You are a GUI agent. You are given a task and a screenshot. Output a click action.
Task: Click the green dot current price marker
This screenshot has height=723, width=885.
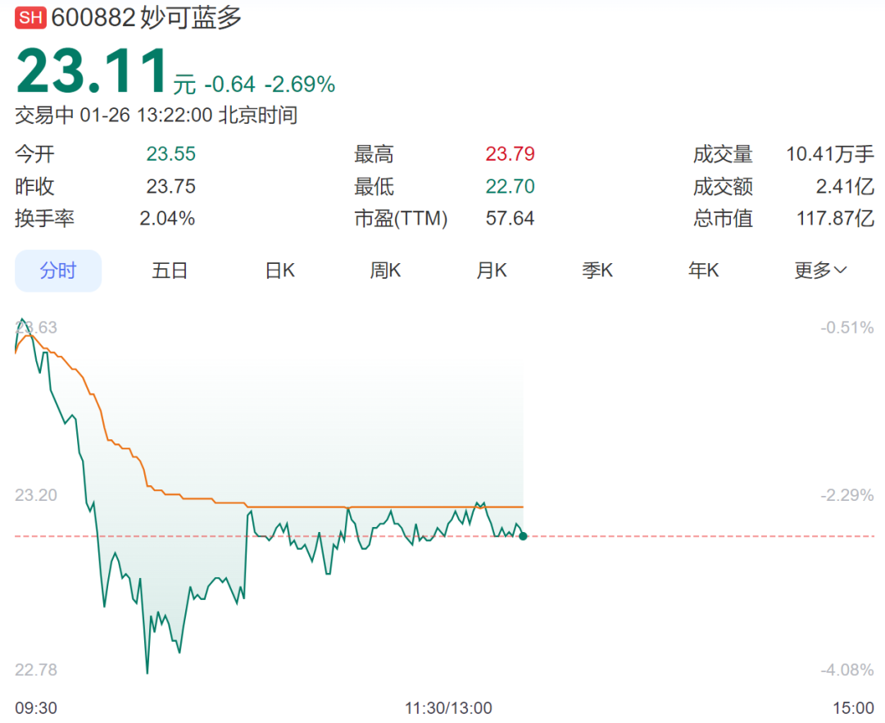pyautogui.click(x=523, y=536)
